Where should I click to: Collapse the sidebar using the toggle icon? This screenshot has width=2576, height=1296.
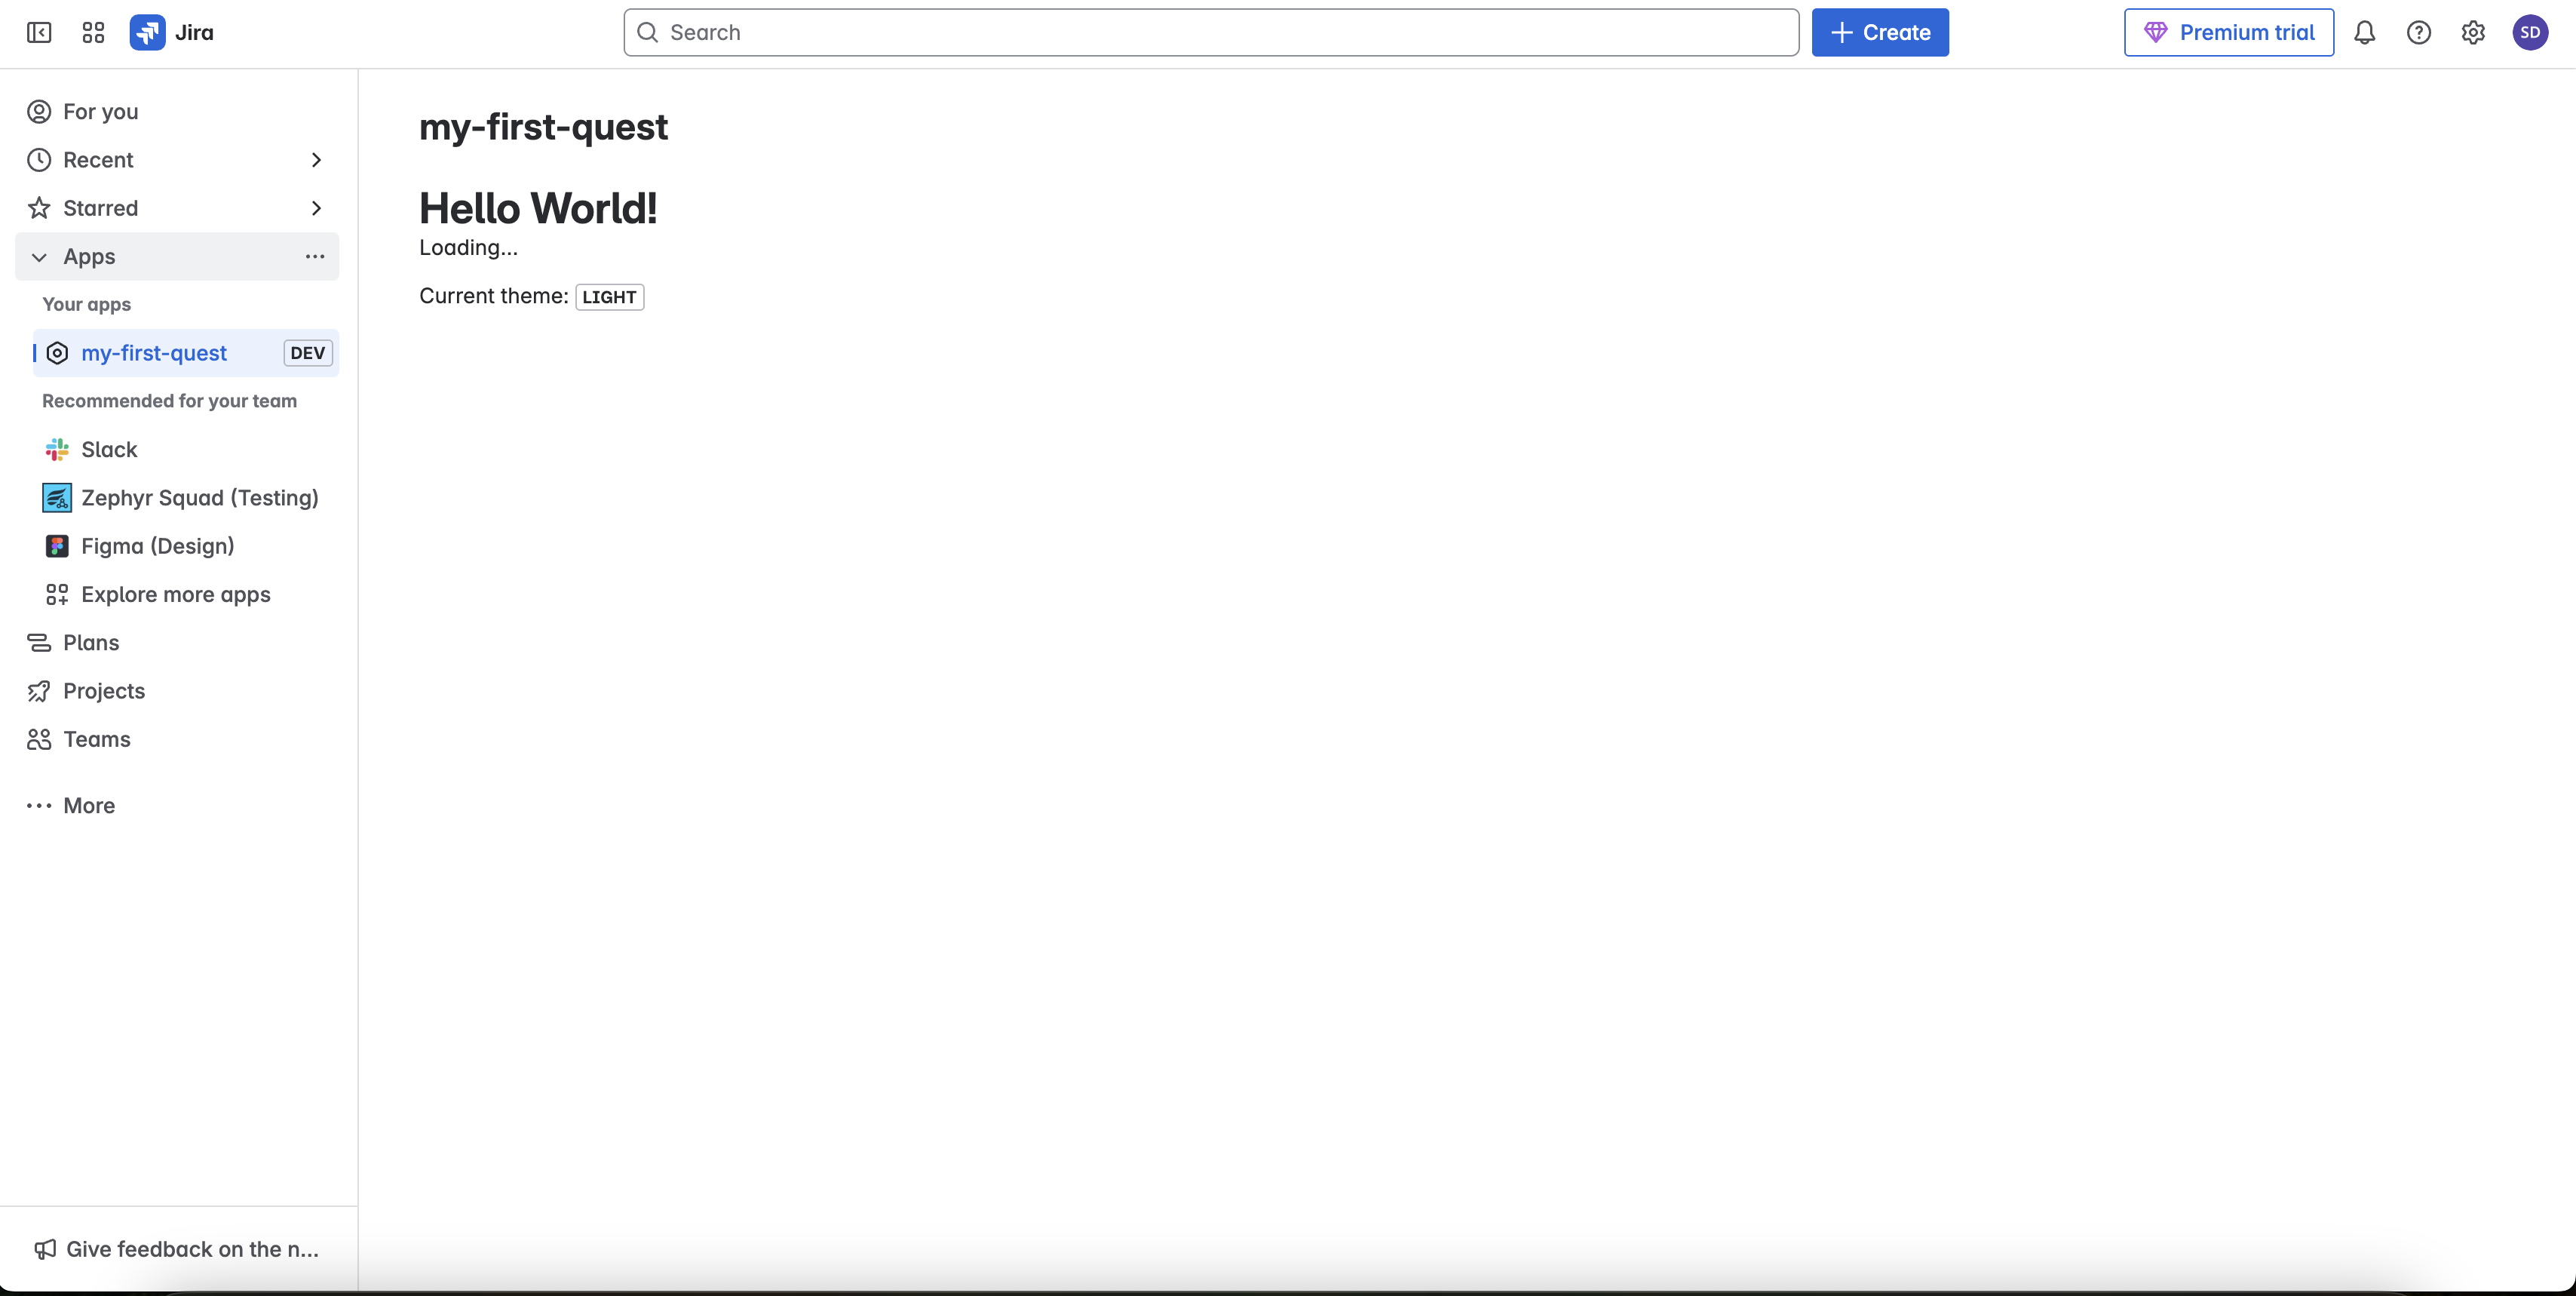click(x=39, y=33)
